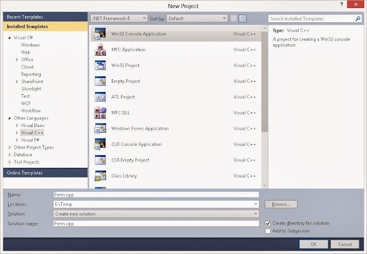
Task: Enable Add to Subversion checkbox
Action: click(x=268, y=231)
